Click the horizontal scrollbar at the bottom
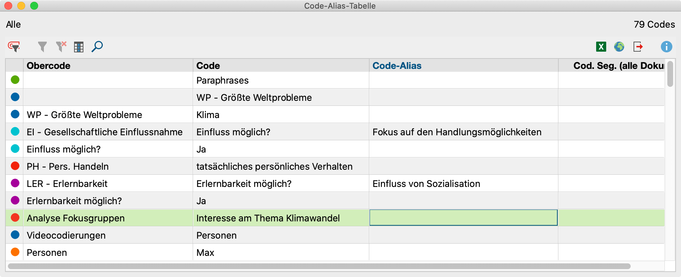The height and width of the screenshot is (277, 681). click(x=319, y=266)
